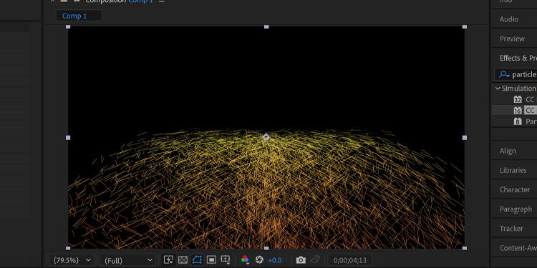This screenshot has width=537, height=268.
Task: Click the Show Snapshot icon
Action: [x=316, y=260]
